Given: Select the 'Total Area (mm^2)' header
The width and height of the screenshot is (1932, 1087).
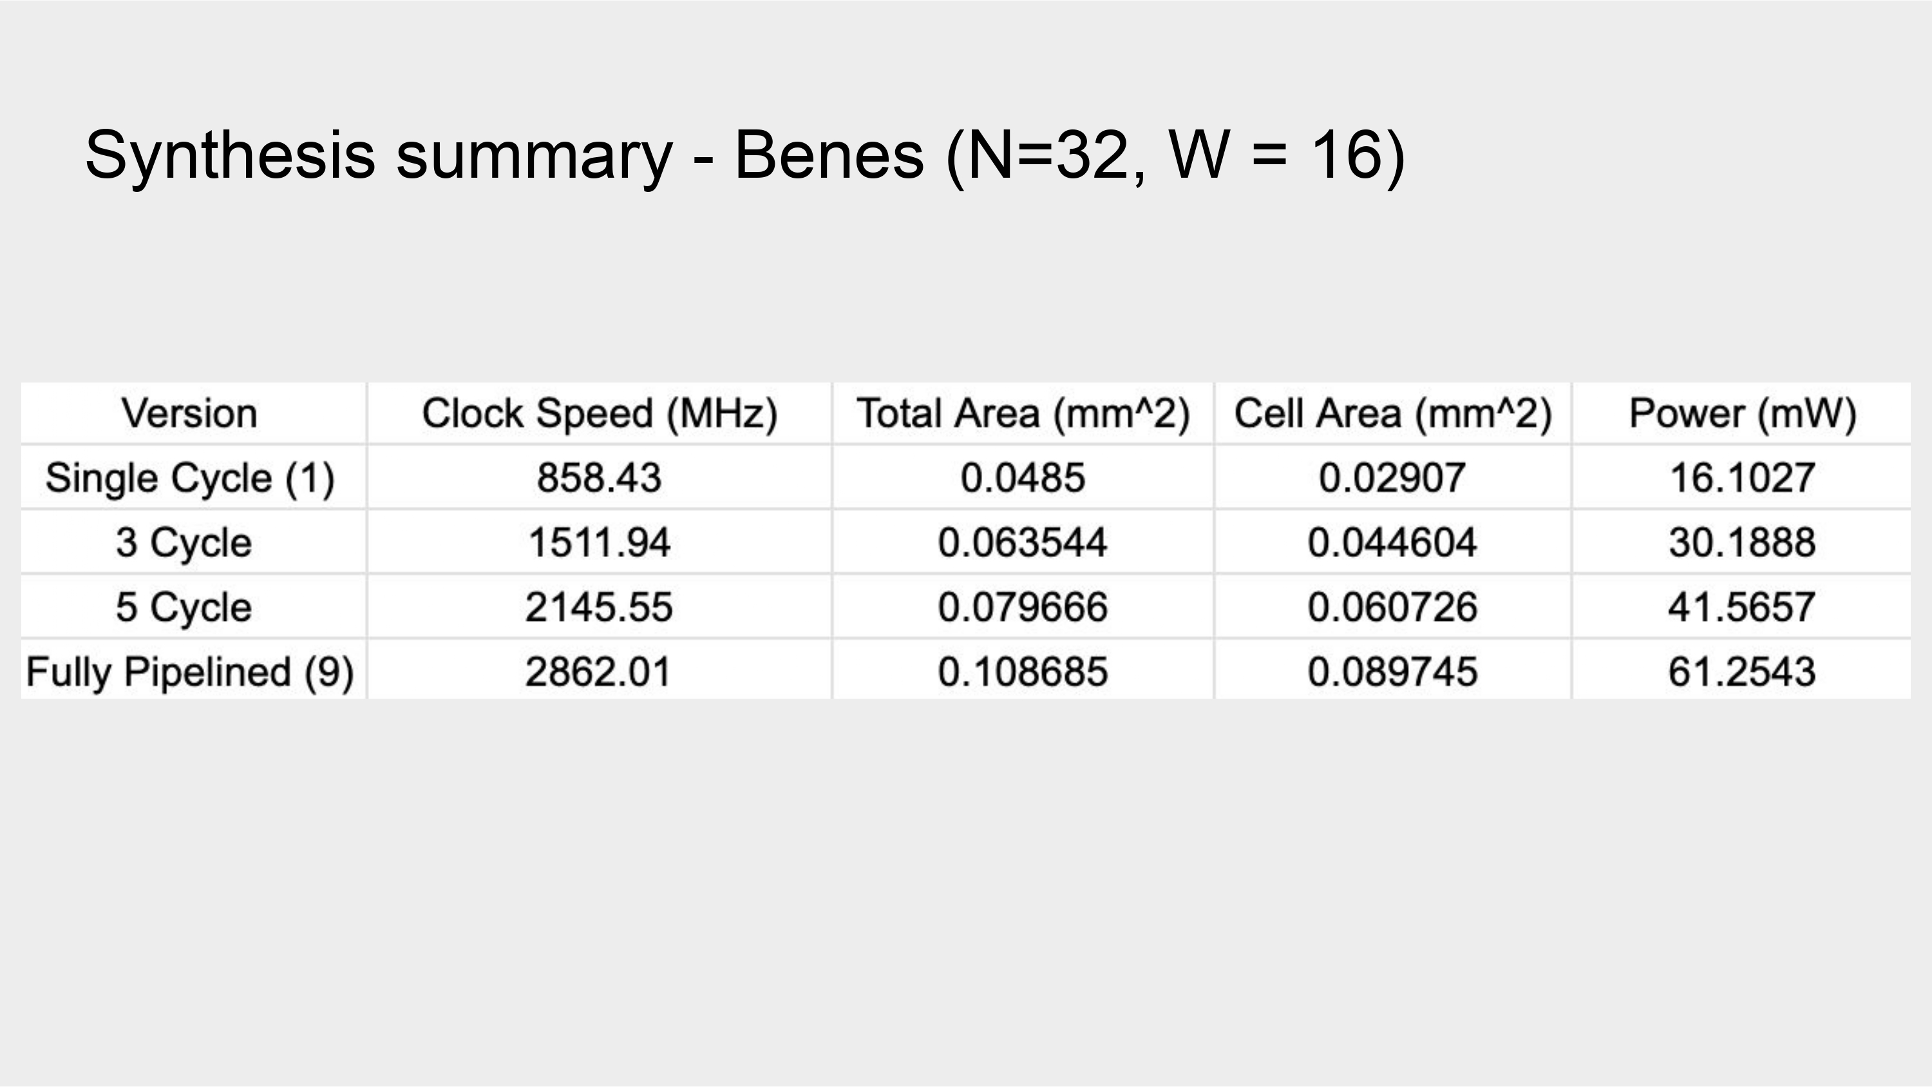Looking at the screenshot, I should [1023, 413].
